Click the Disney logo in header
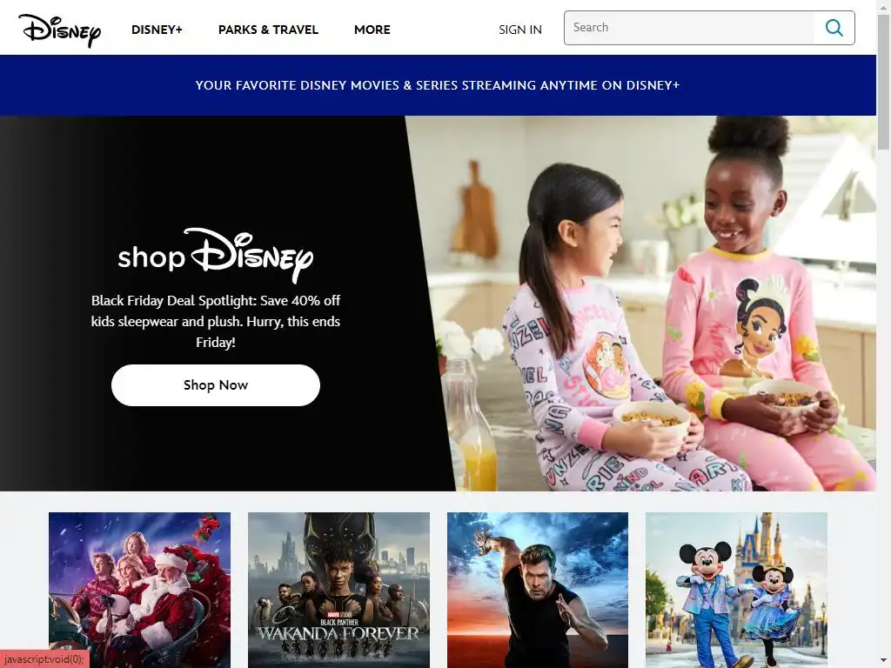Image resolution: width=891 pixels, height=668 pixels. click(60, 30)
